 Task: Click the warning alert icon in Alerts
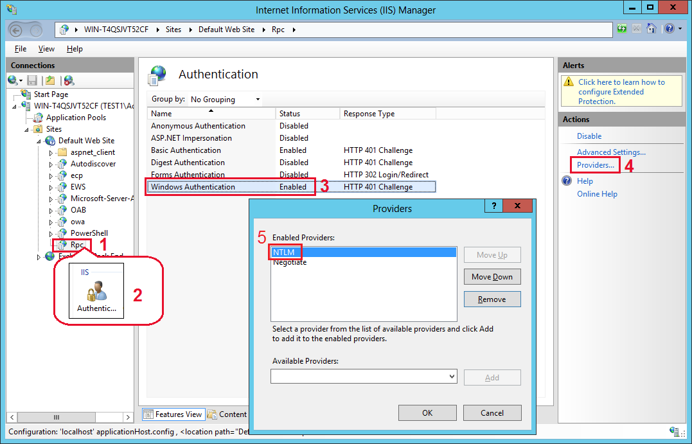point(569,82)
